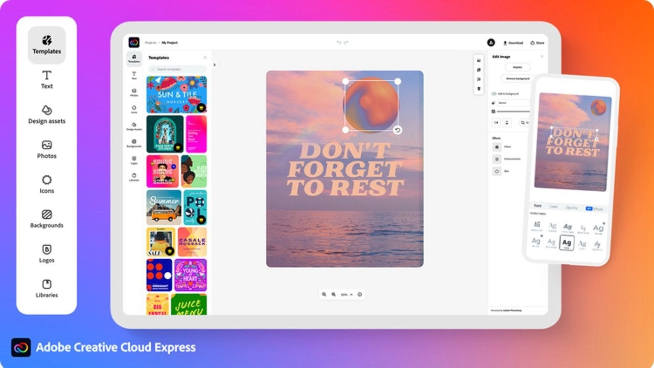Switch to the Color tab on phone
The height and width of the screenshot is (368, 654).
(553, 207)
